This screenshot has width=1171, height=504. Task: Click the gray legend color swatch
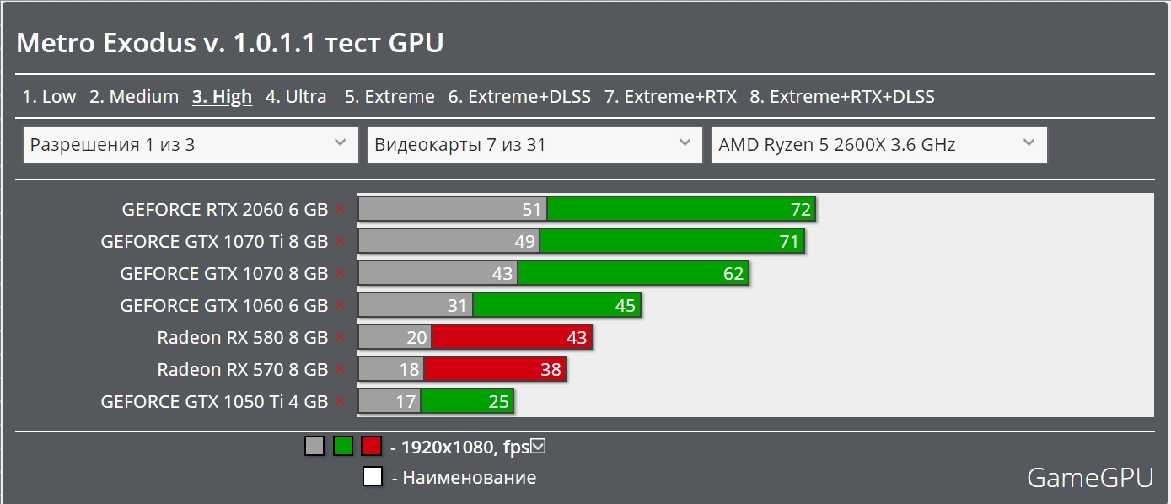coord(314,446)
